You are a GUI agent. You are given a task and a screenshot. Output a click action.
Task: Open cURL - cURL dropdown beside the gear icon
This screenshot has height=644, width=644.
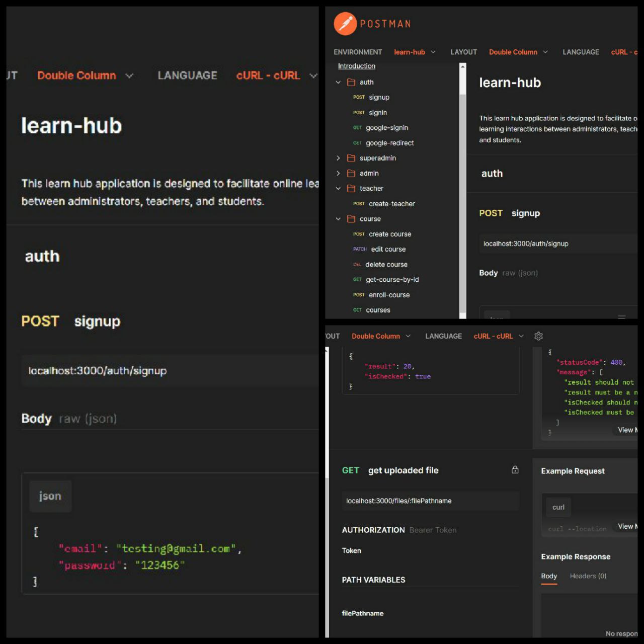click(499, 336)
